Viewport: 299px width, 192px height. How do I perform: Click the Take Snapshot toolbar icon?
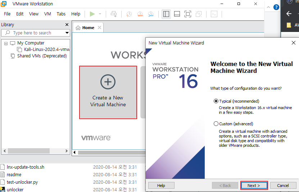point(129,14)
